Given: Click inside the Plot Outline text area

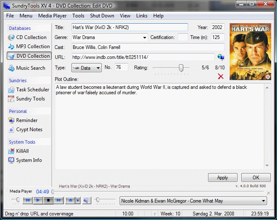Looking at the screenshot, I should (159, 126).
